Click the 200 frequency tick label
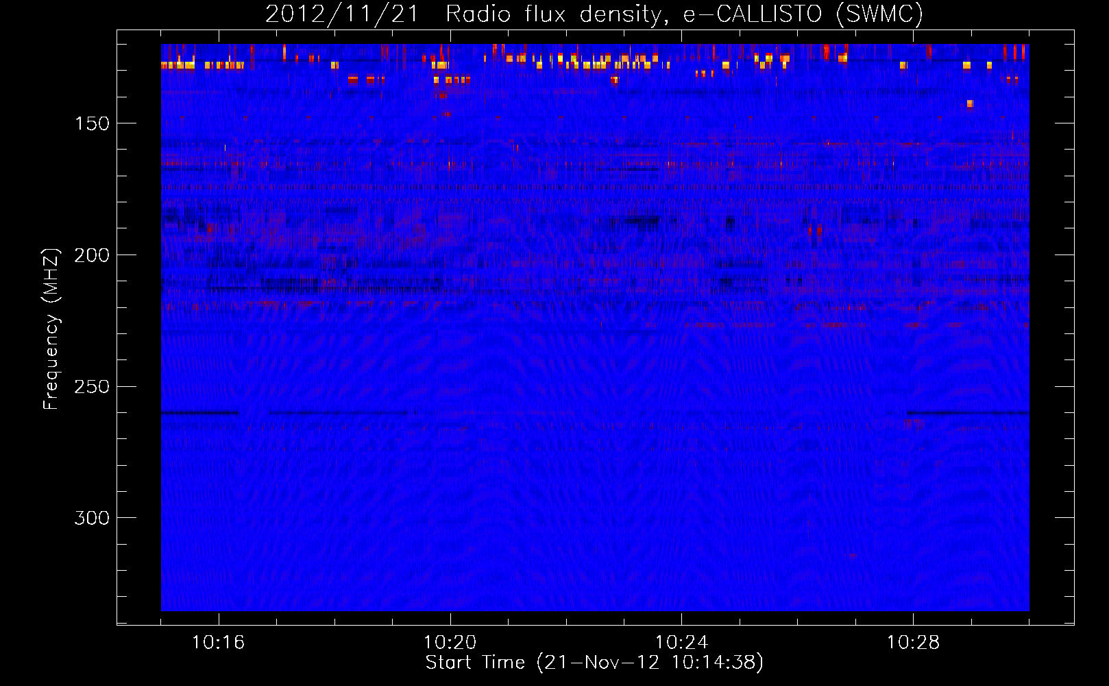 pos(92,255)
